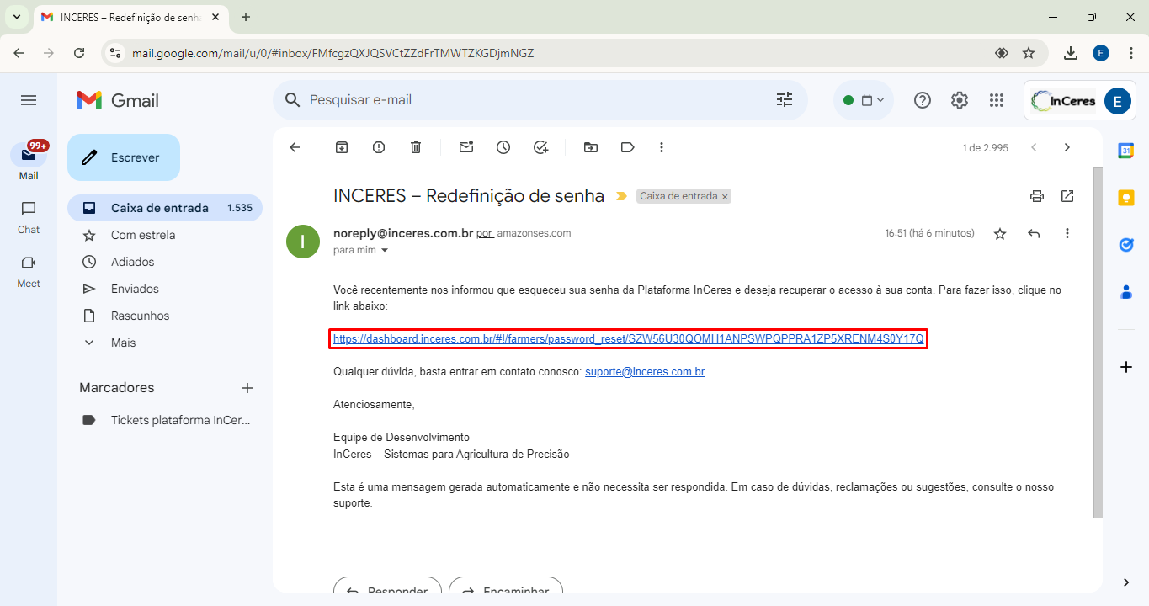Click suporte@inceres.com.br email link
Image resolution: width=1149 pixels, height=606 pixels.
click(x=645, y=371)
